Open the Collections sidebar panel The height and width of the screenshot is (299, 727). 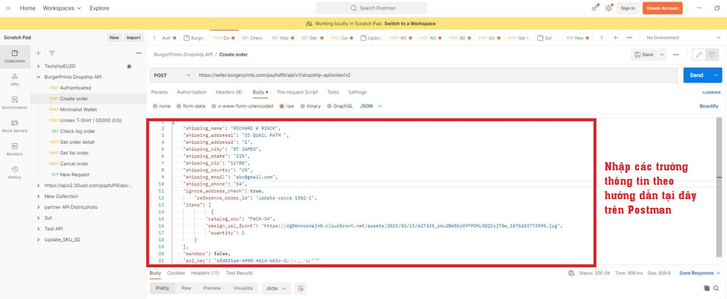coord(14,55)
